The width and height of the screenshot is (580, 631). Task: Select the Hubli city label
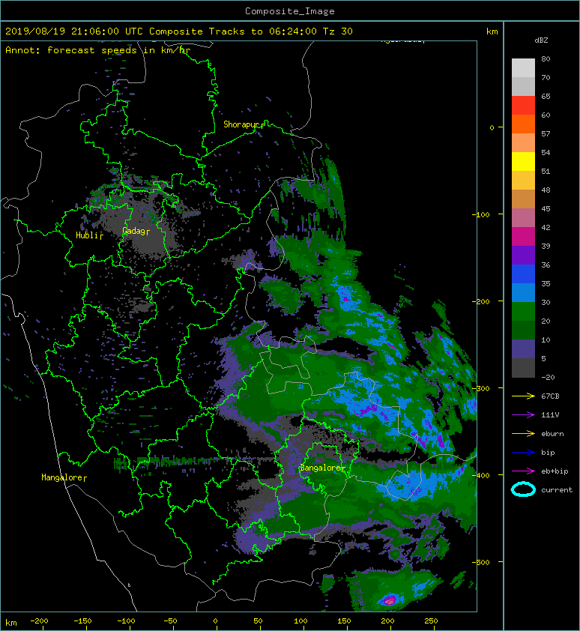point(86,235)
